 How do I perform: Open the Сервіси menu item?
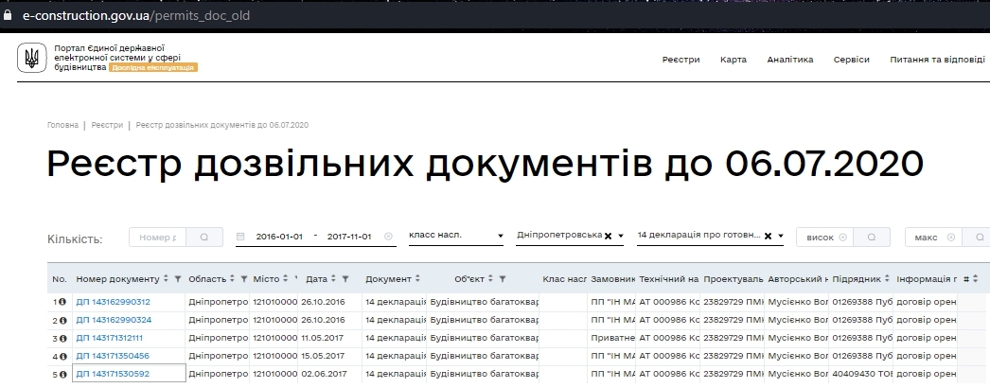tap(851, 60)
